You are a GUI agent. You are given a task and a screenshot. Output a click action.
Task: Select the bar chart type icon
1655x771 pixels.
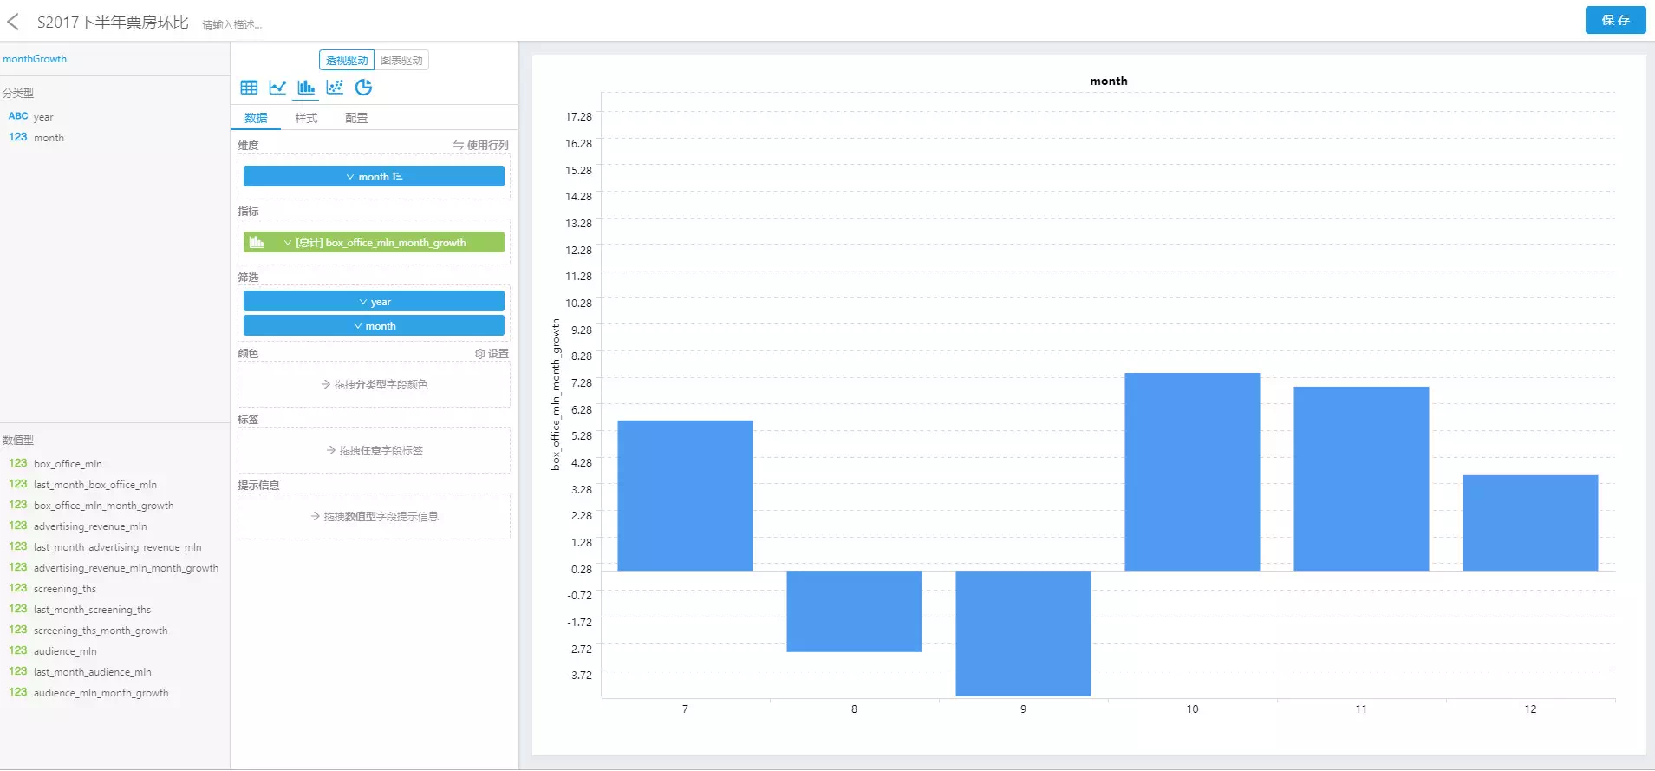pyautogui.click(x=306, y=88)
